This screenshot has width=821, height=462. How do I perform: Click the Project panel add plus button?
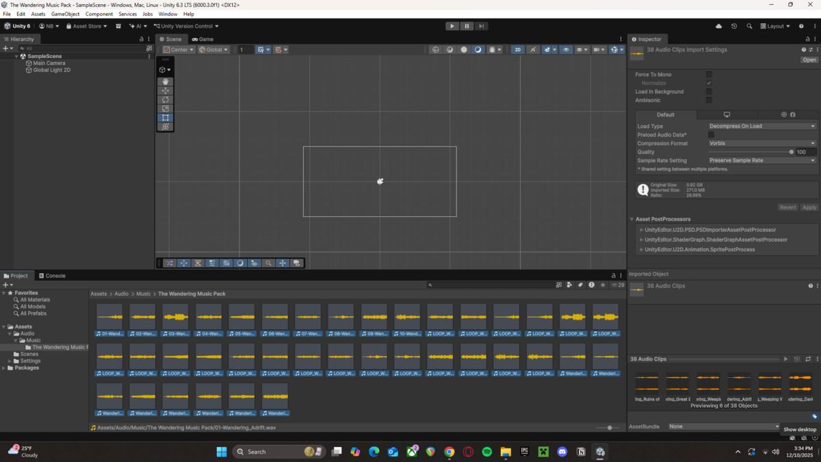pos(7,285)
